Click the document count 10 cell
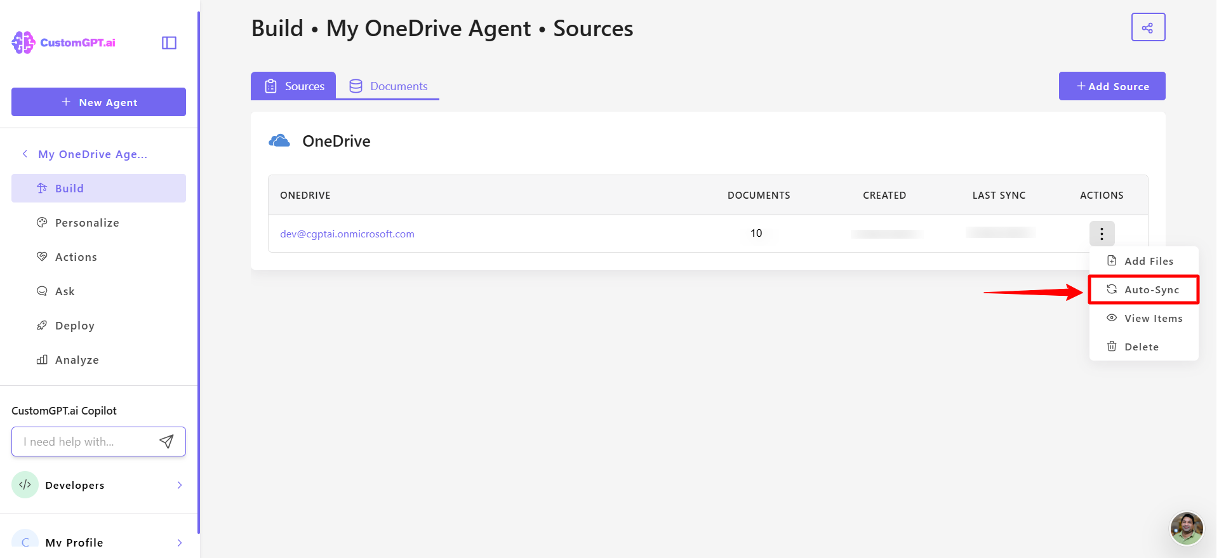This screenshot has height=558, width=1219. 756,233
